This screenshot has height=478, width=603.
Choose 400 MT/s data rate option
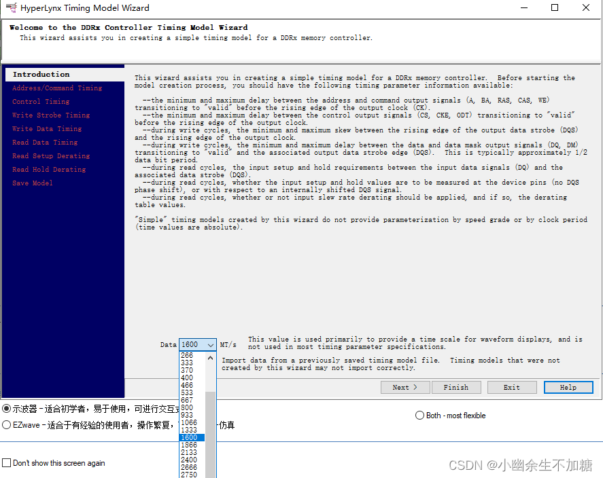(192, 378)
